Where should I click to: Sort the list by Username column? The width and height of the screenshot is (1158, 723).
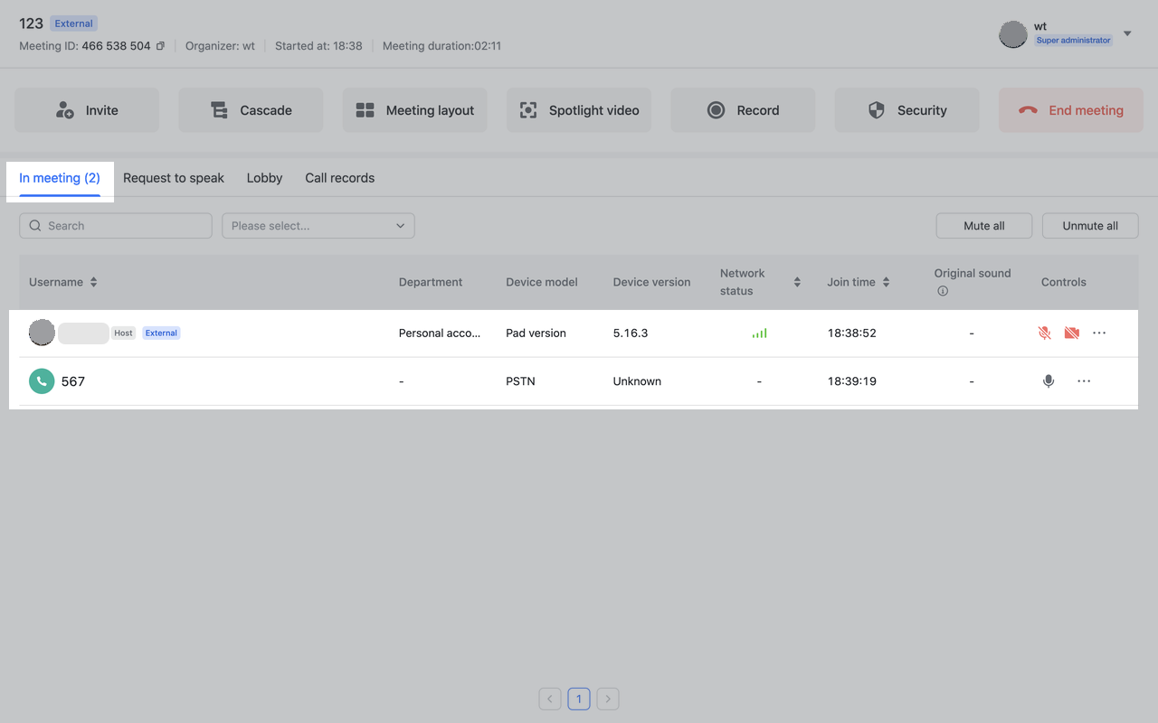pos(93,282)
